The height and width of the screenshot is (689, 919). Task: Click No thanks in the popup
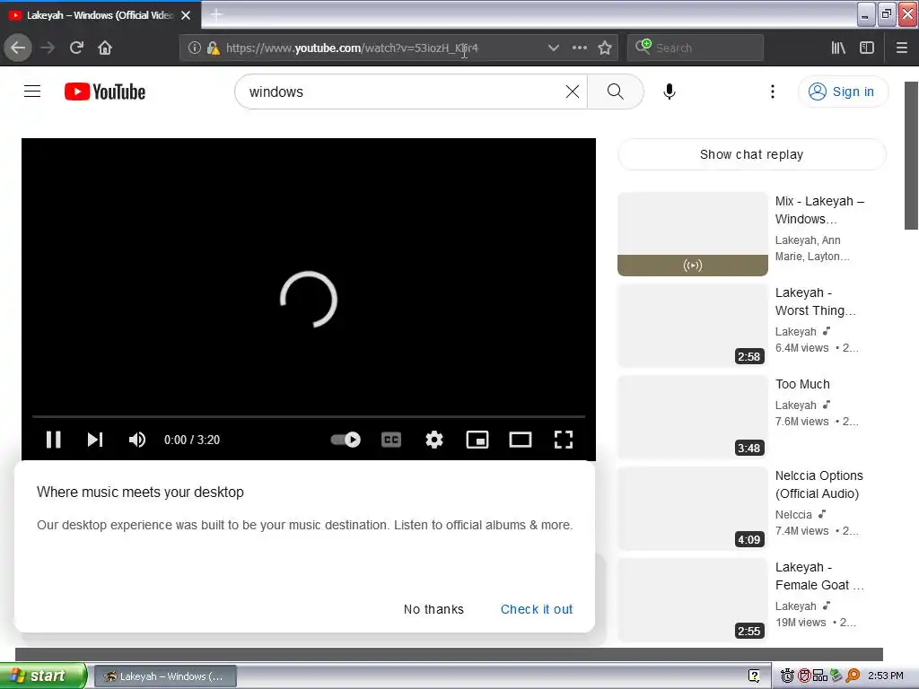[433, 609]
